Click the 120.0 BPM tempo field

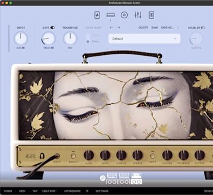[49, 191]
